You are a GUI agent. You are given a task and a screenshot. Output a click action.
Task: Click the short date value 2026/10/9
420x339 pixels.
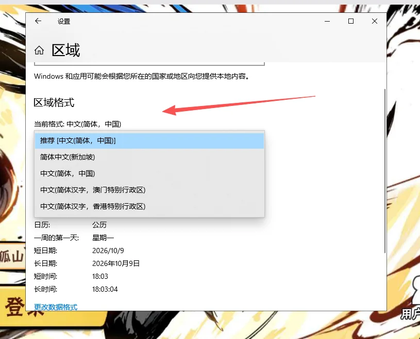coord(108,251)
